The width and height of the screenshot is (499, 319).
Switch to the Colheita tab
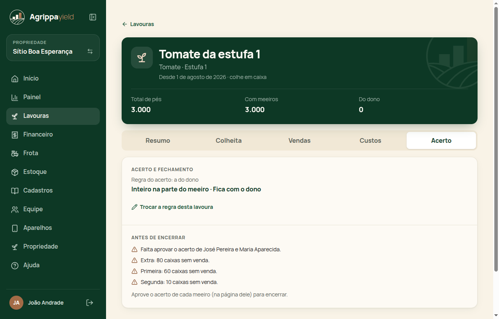click(x=229, y=140)
